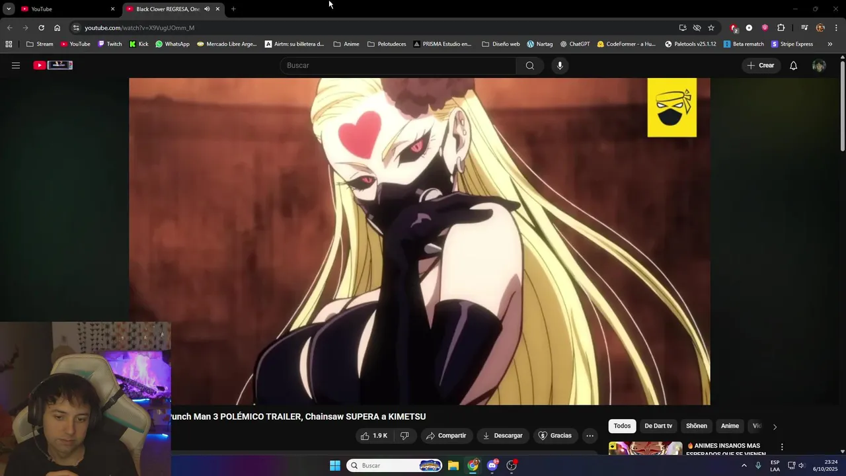The width and height of the screenshot is (846, 476).
Task: Mute the Black Clover tab audio
Action: coord(207,9)
